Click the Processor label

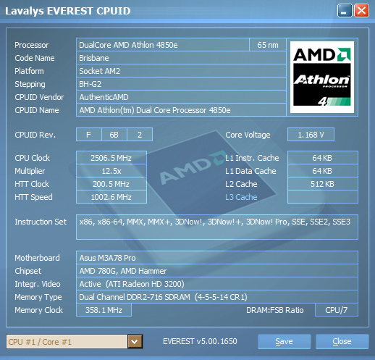coord(32,45)
